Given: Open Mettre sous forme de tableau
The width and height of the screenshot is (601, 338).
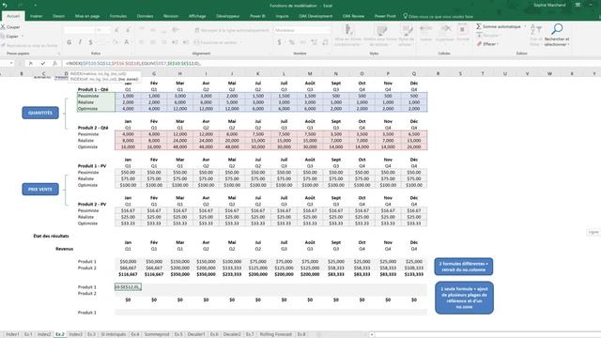Looking at the screenshot, I should (x=379, y=36).
